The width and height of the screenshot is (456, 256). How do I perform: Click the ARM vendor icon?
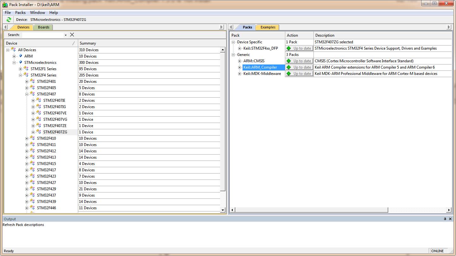tap(21, 56)
